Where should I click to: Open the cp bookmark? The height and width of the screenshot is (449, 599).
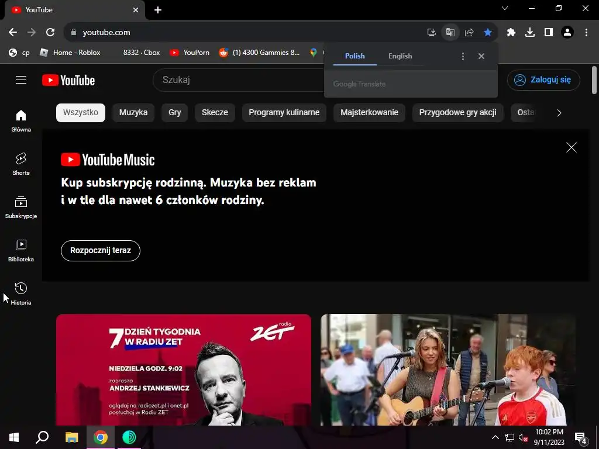click(19, 53)
